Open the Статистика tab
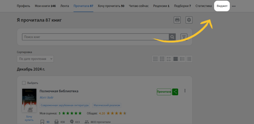Viewport: 254px width, 124px height. tap(204, 6)
